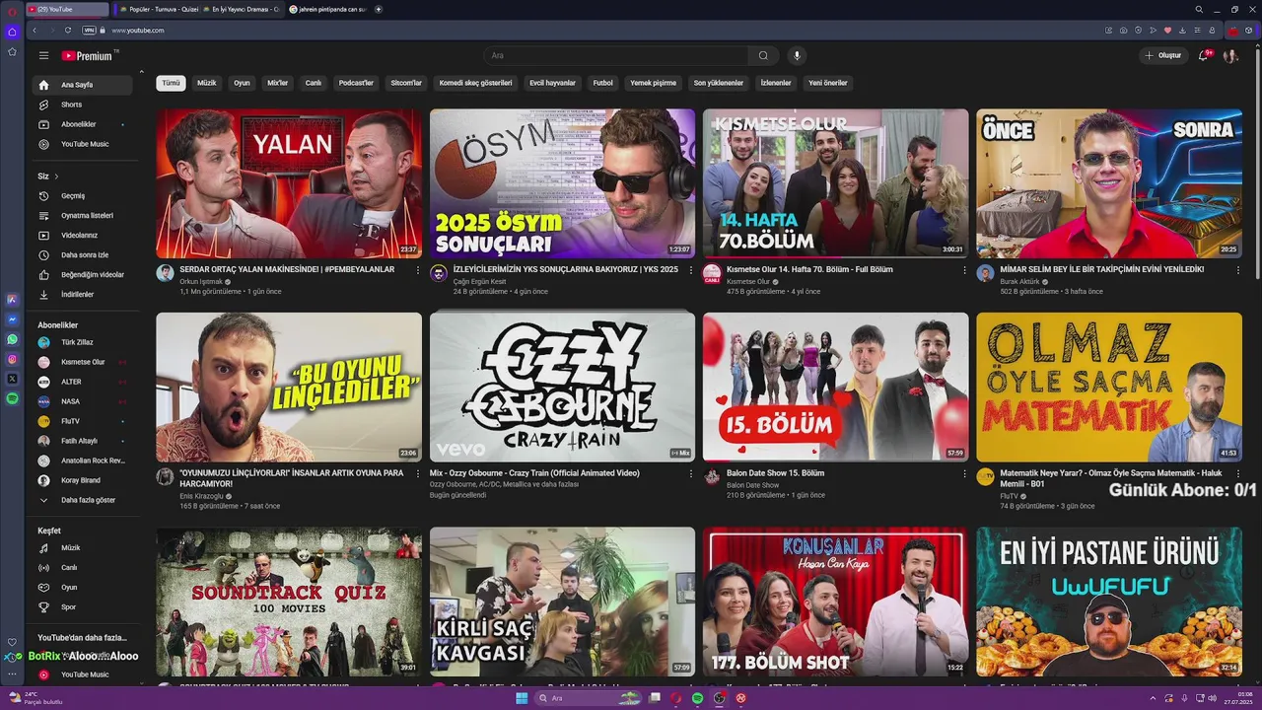Open Geçmiş history in the sidebar

[82, 195]
